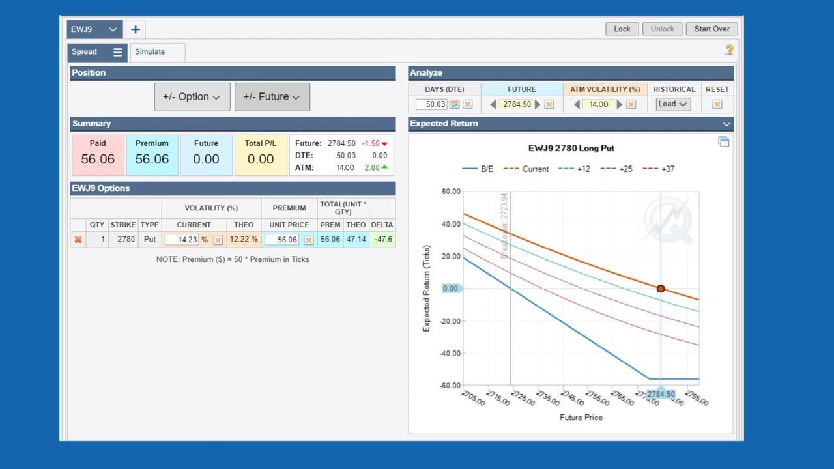Open the +/- Option dropdown
Viewport: 834px width, 469px height.
pyautogui.click(x=192, y=97)
